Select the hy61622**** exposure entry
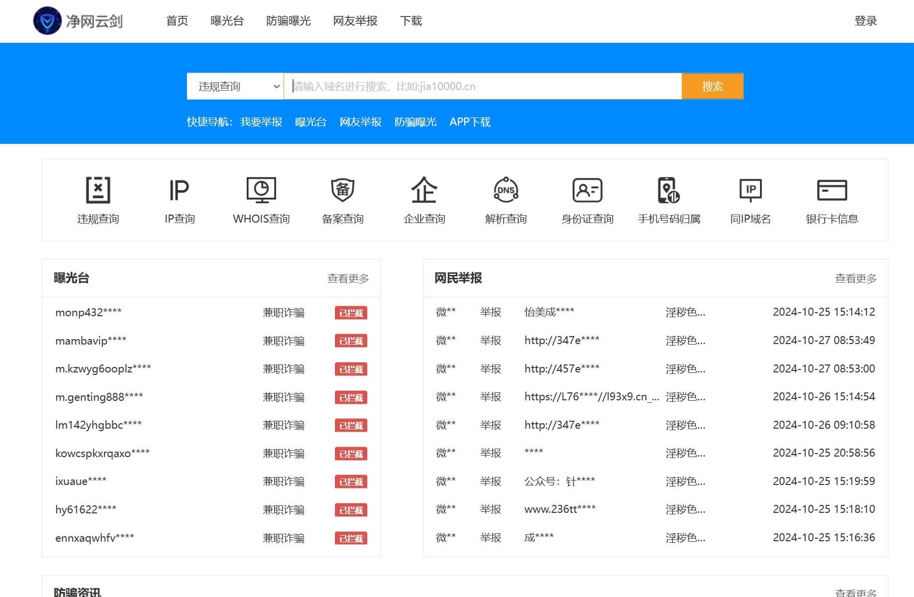This screenshot has height=597, width=914. click(x=86, y=509)
